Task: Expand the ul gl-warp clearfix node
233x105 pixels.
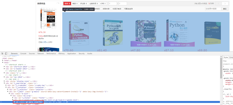Action: [15, 102]
